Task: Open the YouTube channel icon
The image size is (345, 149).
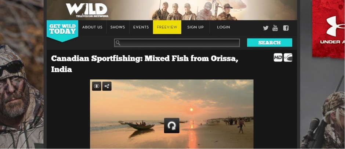Action: click(x=275, y=28)
